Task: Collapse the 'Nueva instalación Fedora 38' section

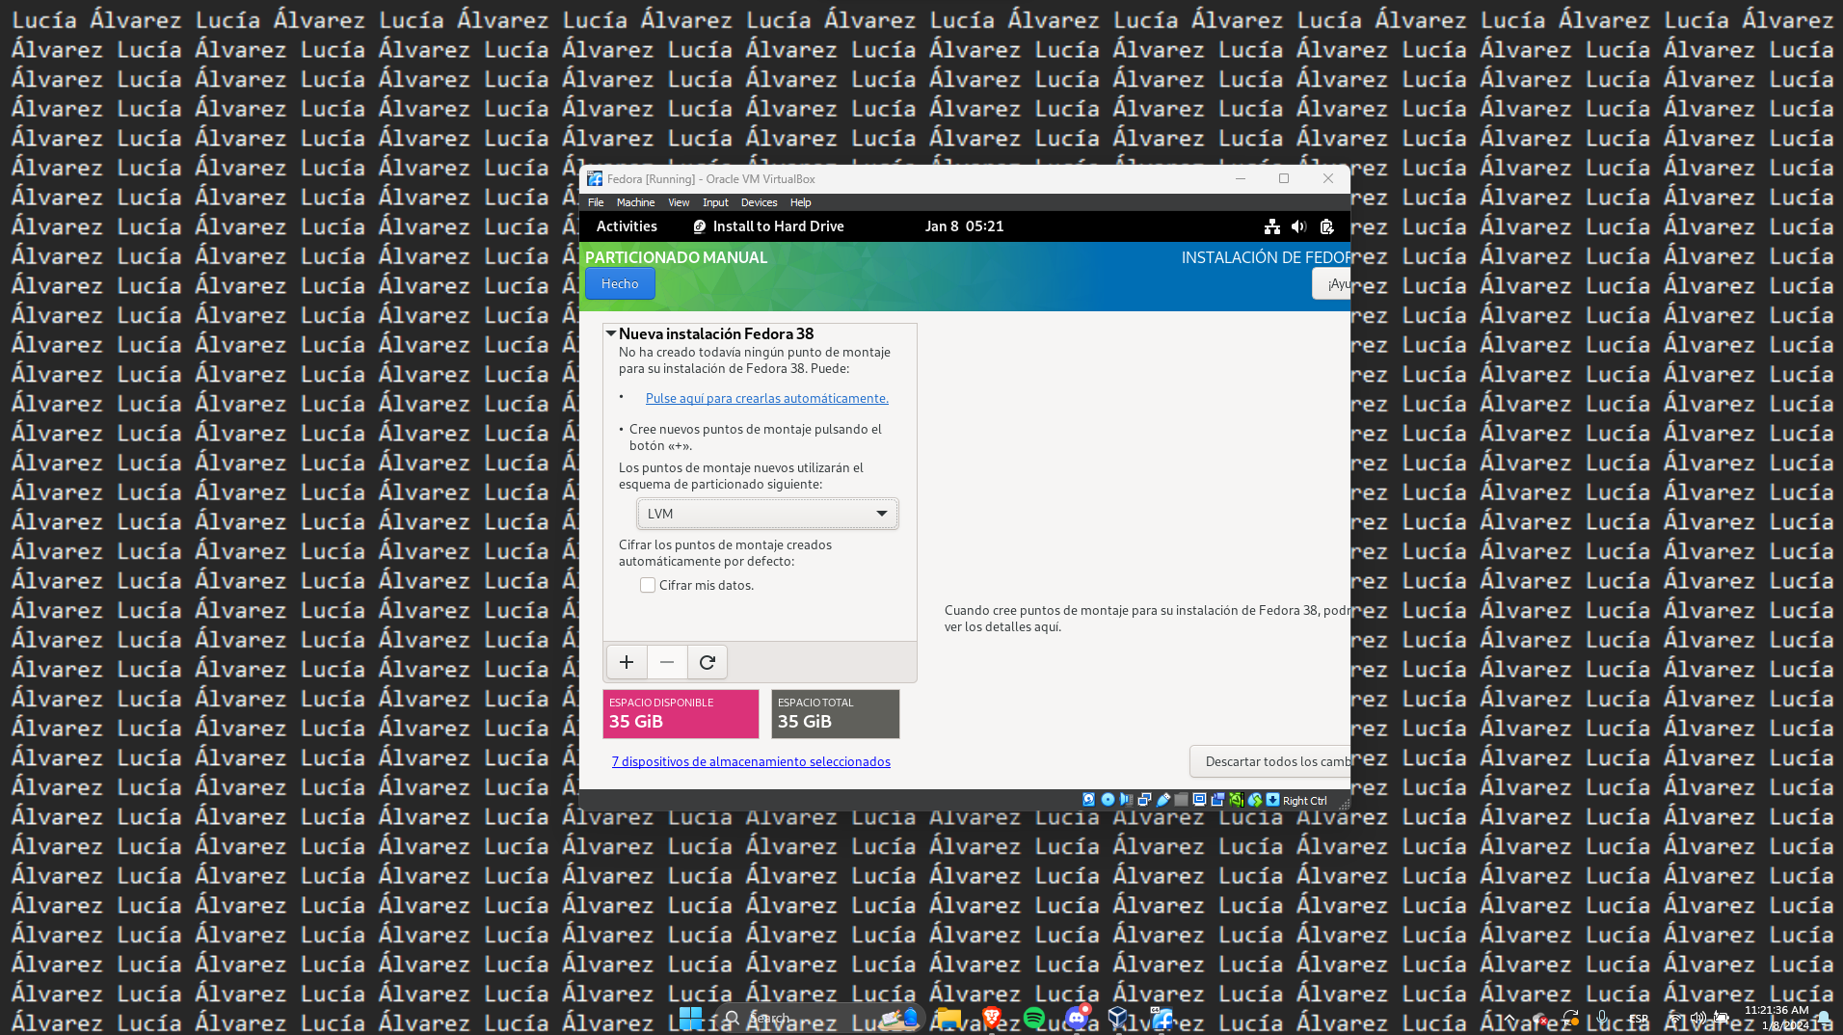Action: pyautogui.click(x=611, y=333)
